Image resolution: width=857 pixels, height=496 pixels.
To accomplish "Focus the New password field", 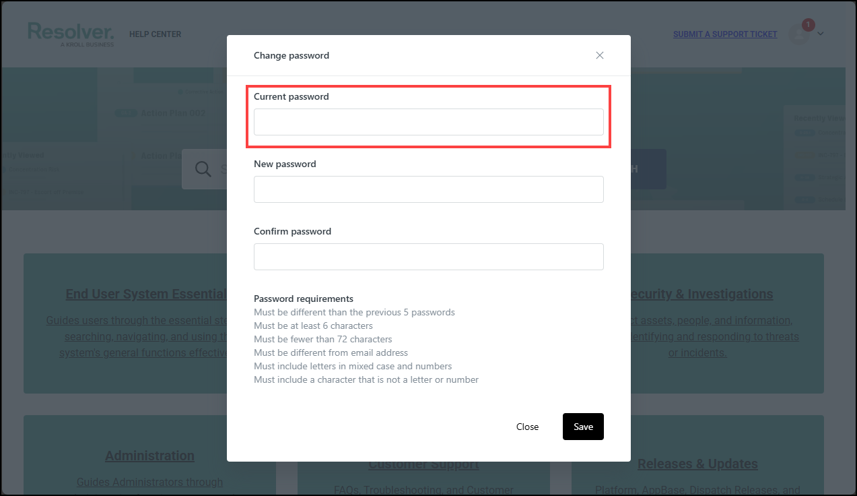I will coord(428,189).
